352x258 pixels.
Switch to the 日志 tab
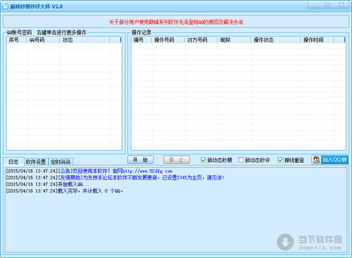[13, 162]
